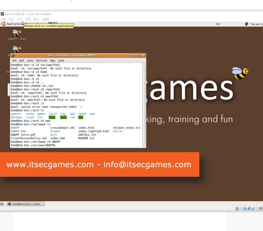Click the Firefox launcher icon in top panel

click(x=55, y=23)
